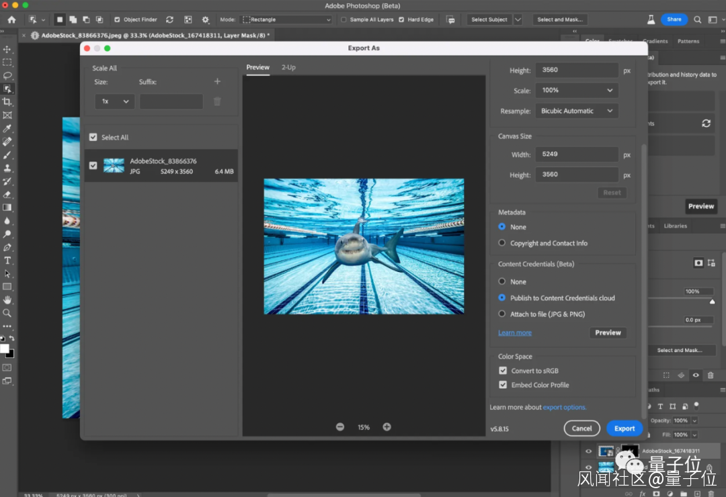Click the Zoom tool in toolbar

coord(7,313)
